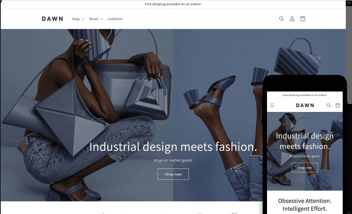Click the Atypical leather goods subtitle

[173, 160]
